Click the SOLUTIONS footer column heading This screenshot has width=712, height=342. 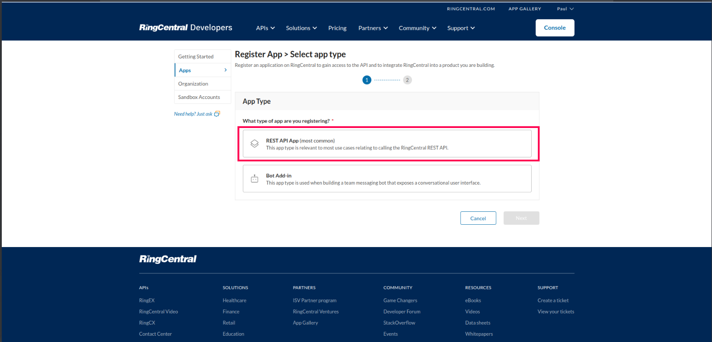click(235, 288)
